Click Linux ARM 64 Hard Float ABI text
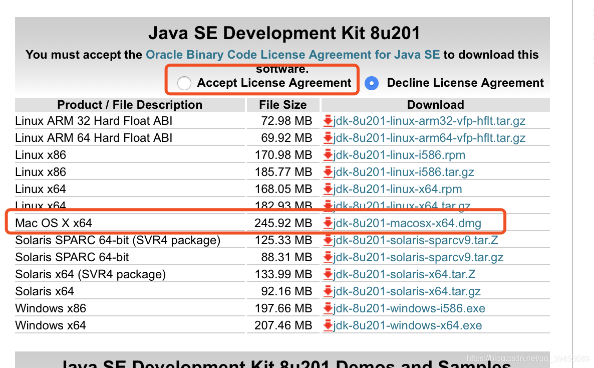This screenshot has height=368, width=594. click(94, 138)
